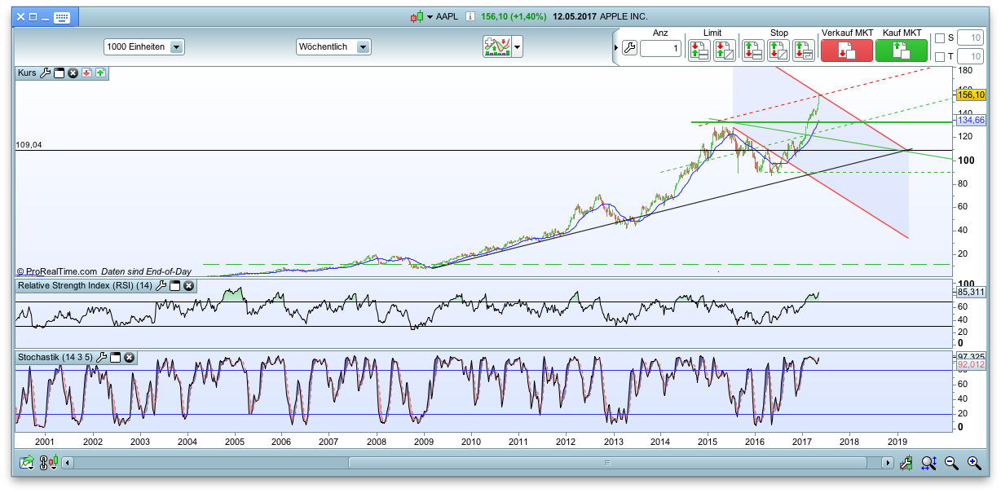The height and width of the screenshot is (493, 1001).
Task: Maximize the Kurs panel with window icon
Action: pos(60,73)
